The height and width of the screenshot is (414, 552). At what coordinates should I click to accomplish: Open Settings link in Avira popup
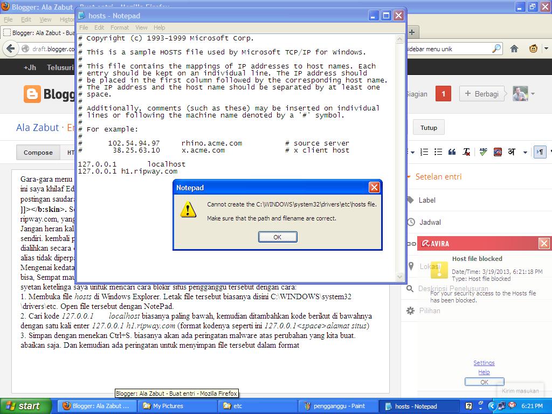pyautogui.click(x=484, y=363)
